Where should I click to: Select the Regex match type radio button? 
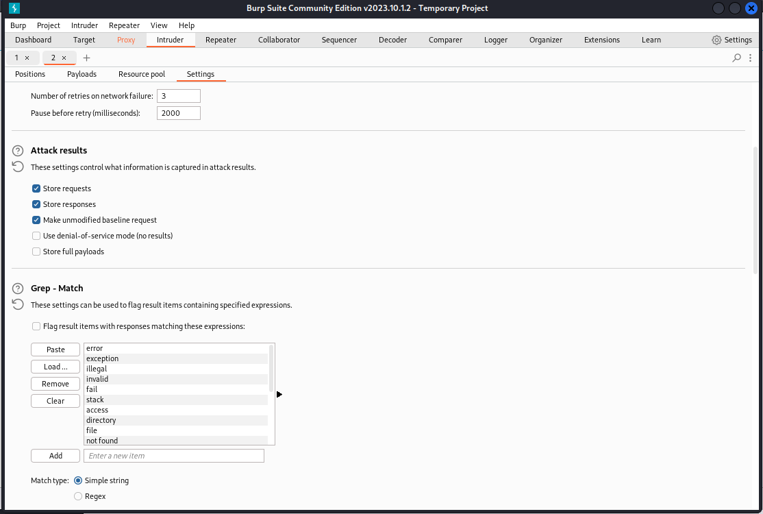point(78,496)
